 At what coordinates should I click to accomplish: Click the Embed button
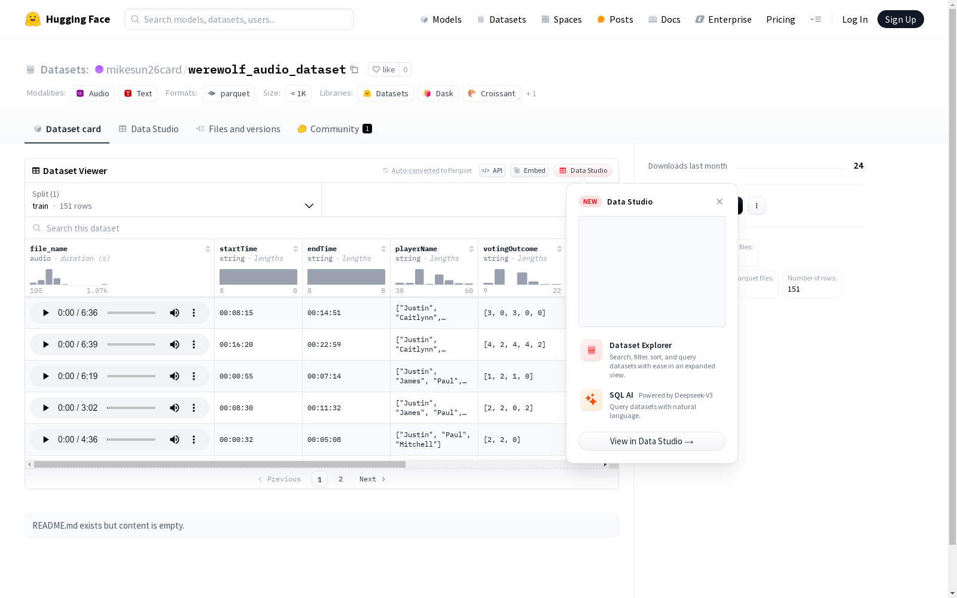529,170
